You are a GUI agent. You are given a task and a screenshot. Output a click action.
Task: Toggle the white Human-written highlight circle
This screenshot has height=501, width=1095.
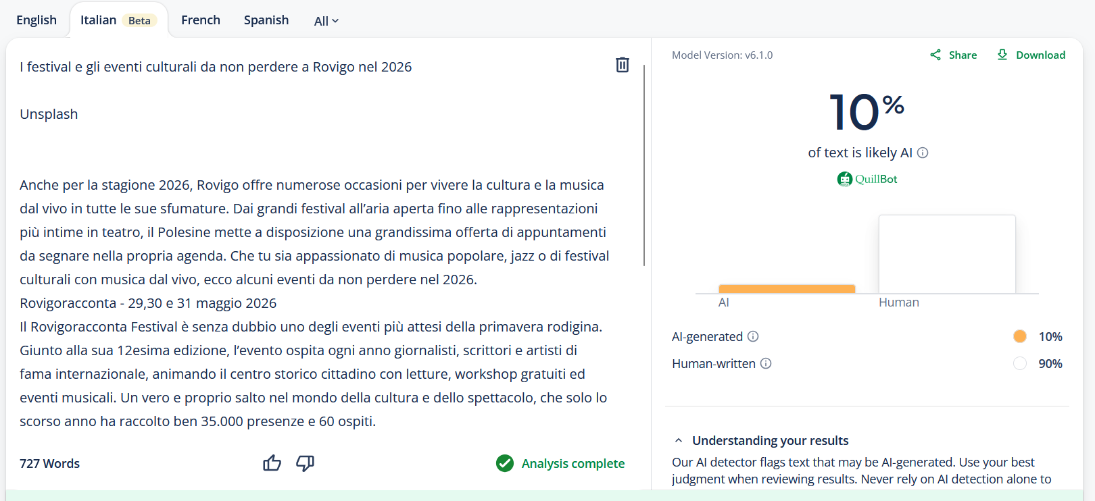coord(1020,363)
